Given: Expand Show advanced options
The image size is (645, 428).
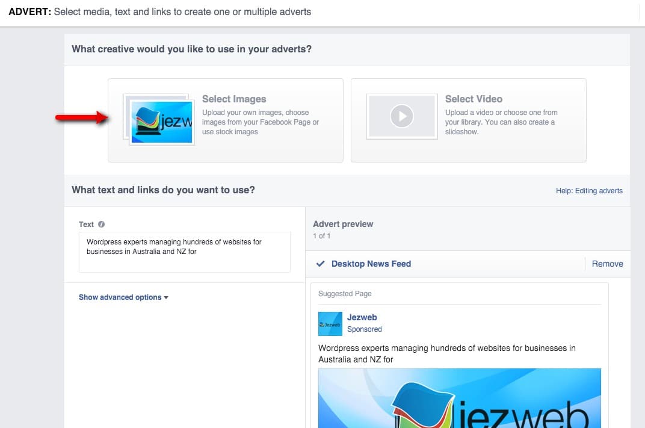Looking at the screenshot, I should click(x=123, y=297).
